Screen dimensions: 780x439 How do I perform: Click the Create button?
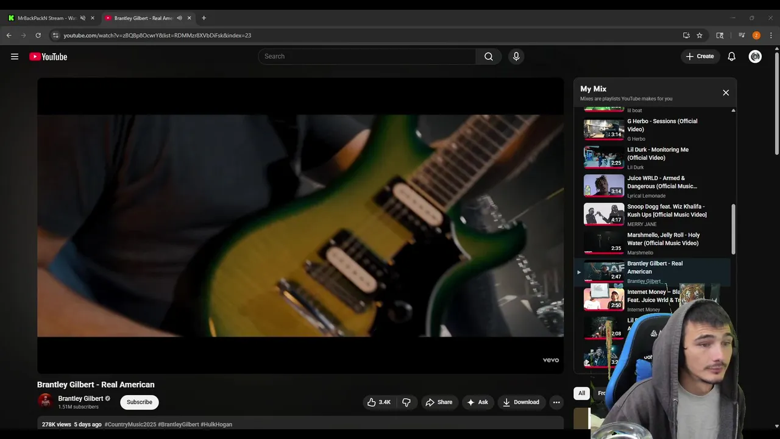pyautogui.click(x=700, y=57)
